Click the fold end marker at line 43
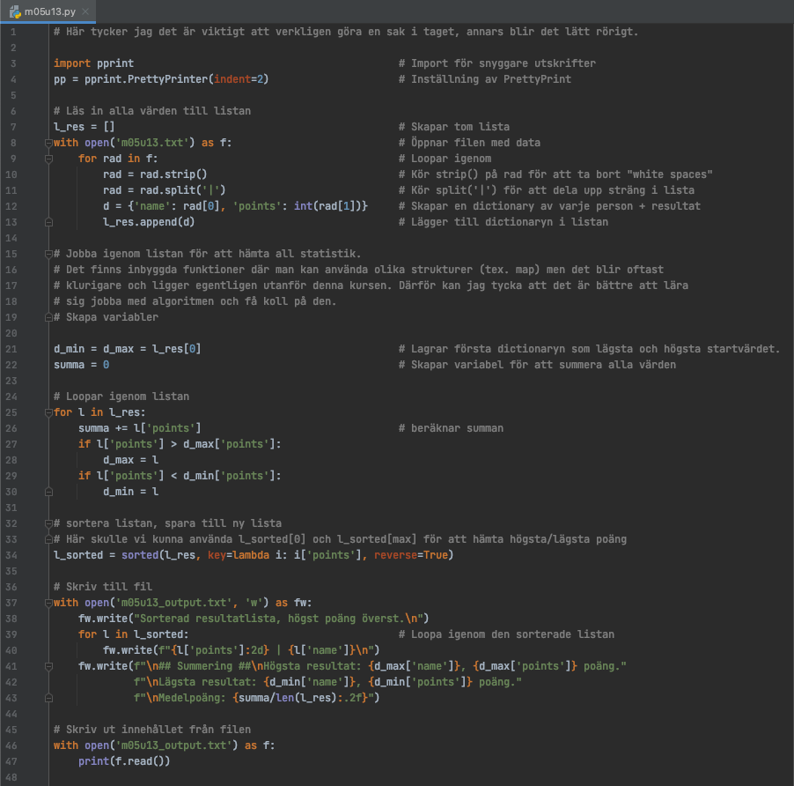Image resolution: width=794 pixels, height=786 pixels. click(48, 698)
